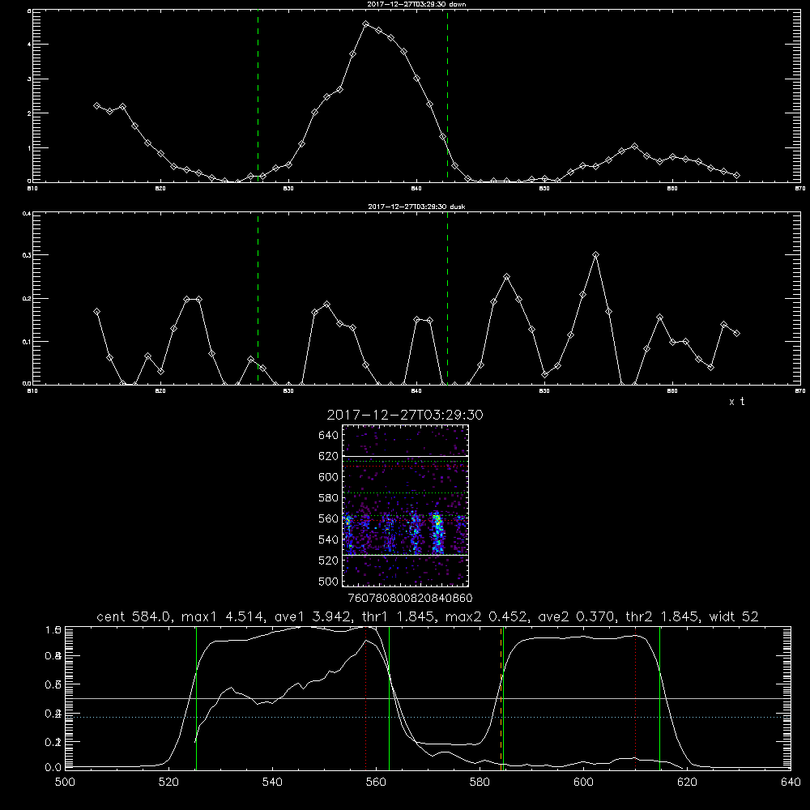Click the red dotted line near 558 in bottom plot

(366, 697)
